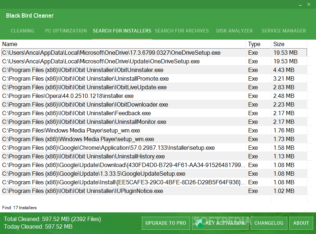
Task: Select the OneDrive Update OneDriveSetup.exe row
Action: (154, 62)
